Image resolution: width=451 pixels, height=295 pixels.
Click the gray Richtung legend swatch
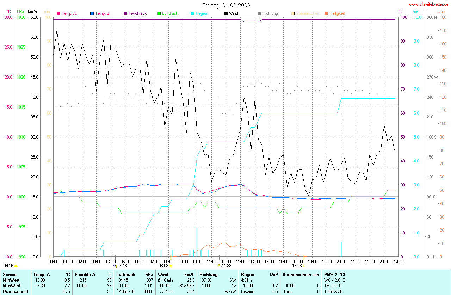tap(259, 13)
